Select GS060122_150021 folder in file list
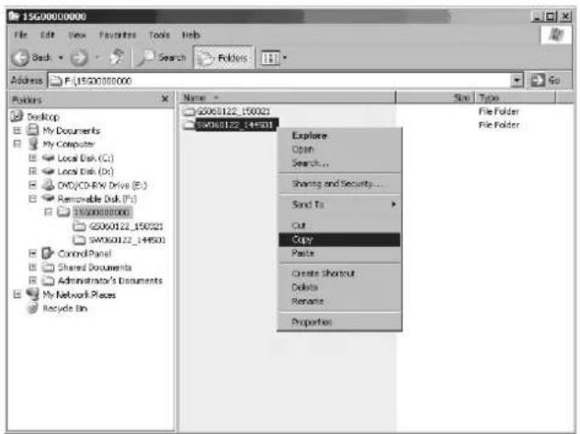The image size is (580, 434). (x=227, y=111)
